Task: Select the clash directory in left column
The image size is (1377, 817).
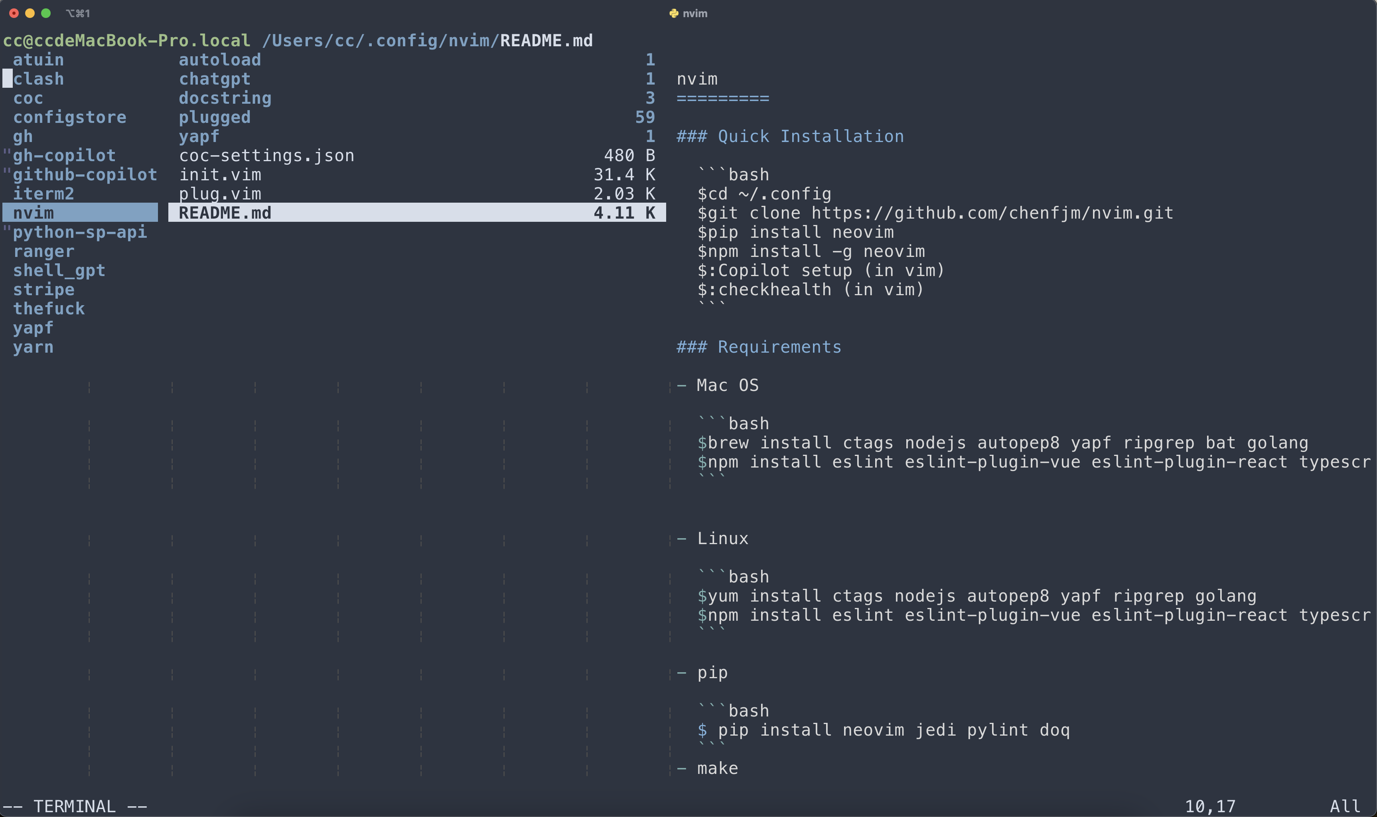Action: coord(39,79)
